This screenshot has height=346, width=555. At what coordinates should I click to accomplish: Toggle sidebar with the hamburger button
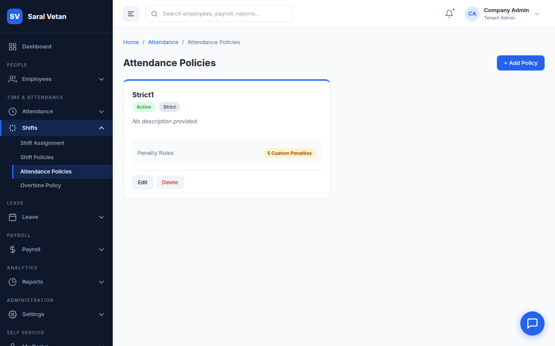pos(131,14)
